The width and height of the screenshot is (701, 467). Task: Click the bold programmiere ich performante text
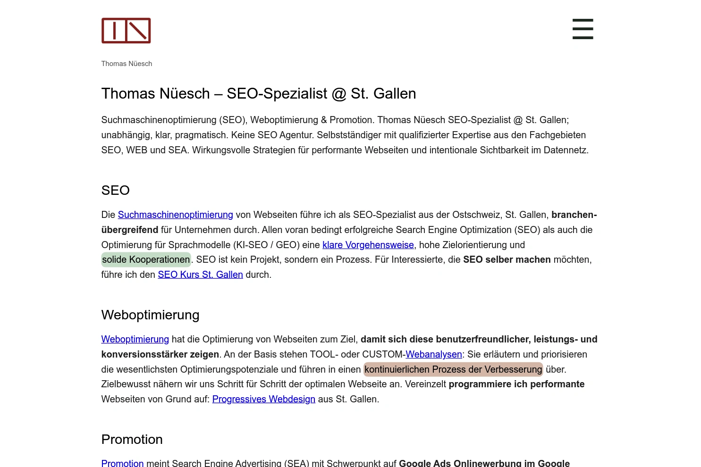pyautogui.click(x=516, y=384)
